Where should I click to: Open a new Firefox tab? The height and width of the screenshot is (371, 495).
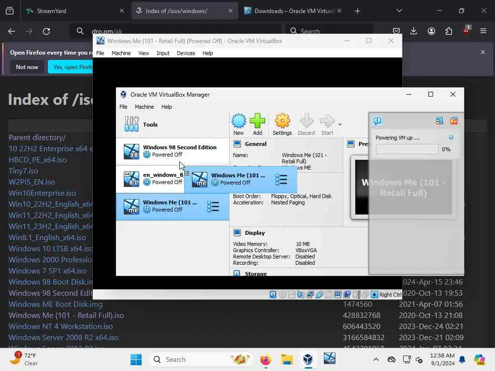357,11
